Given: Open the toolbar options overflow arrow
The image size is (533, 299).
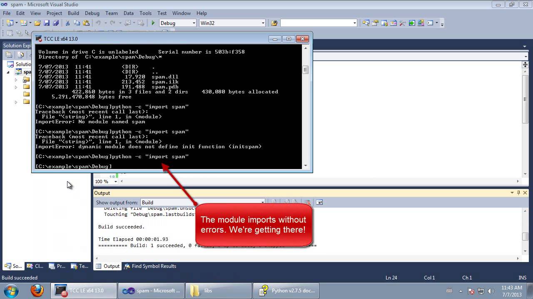Looking at the screenshot, I should [442, 24].
